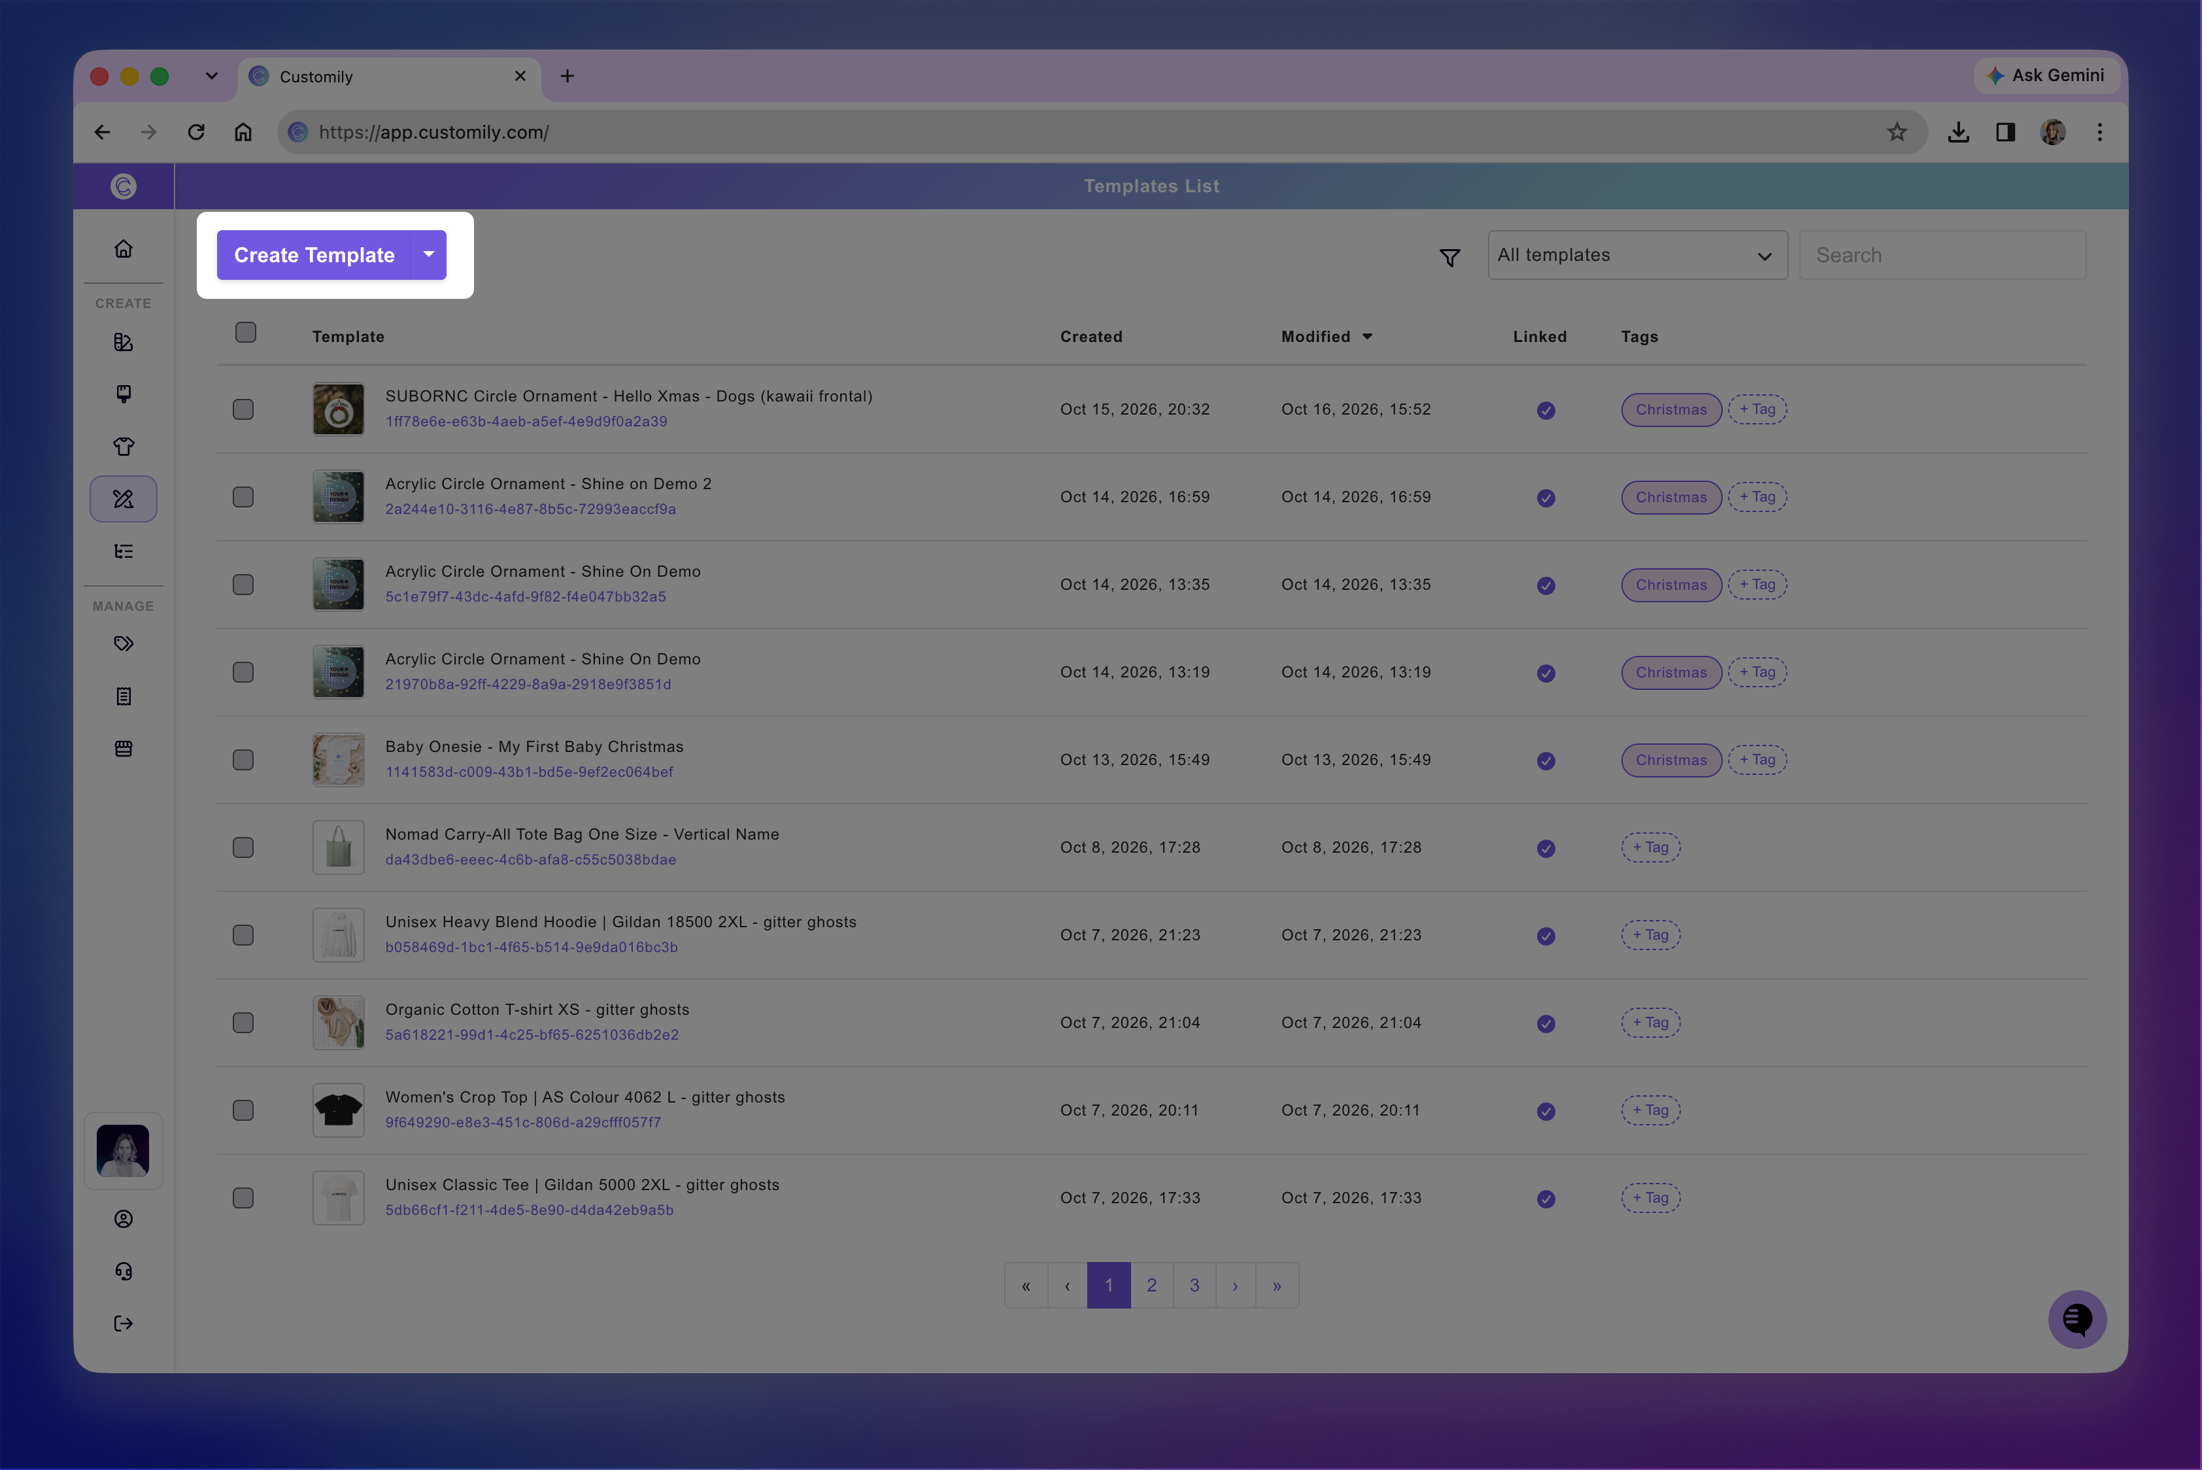Click the Search input field
Image resolution: width=2202 pixels, height=1470 pixels.
point(1942,255)
